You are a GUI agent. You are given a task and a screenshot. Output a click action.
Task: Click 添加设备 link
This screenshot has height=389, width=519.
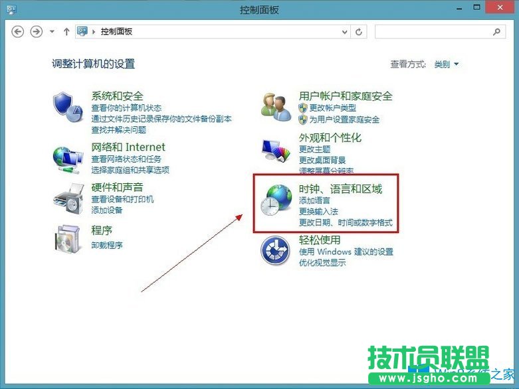pos(107,210)
